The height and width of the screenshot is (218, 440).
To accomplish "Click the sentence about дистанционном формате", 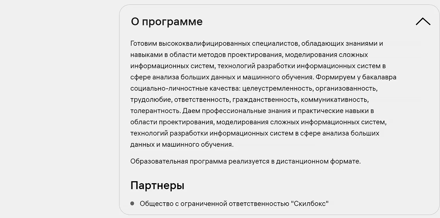I will (x=245, y=161).
